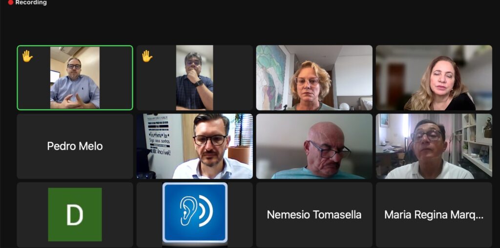
Task: Select the Nemesio Tomasella participant tile
Action: tap(314, 214)
